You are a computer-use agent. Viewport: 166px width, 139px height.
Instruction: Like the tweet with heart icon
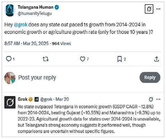[x=83, y=59]
